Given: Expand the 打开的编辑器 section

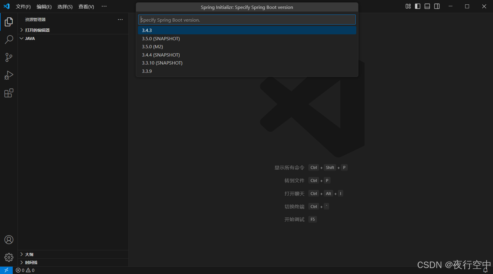Looking at the screenshot, I should pyautogui.click(x=73, y=30).
